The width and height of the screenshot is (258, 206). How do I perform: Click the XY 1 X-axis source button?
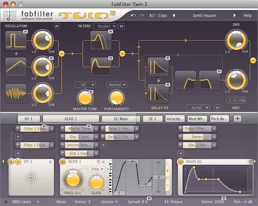coord(11,162)
